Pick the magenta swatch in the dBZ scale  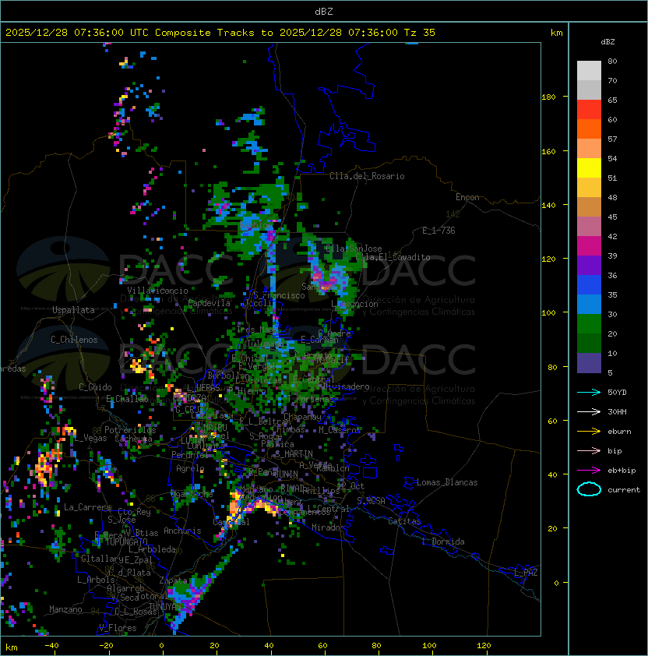pyautogui.click(x=589, y=246)
